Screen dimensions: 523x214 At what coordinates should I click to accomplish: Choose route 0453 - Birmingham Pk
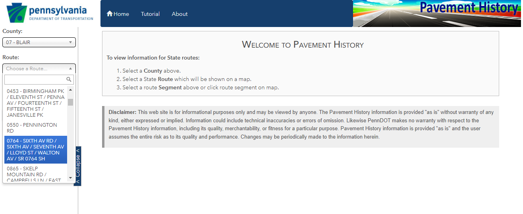[x=35, y=103]
